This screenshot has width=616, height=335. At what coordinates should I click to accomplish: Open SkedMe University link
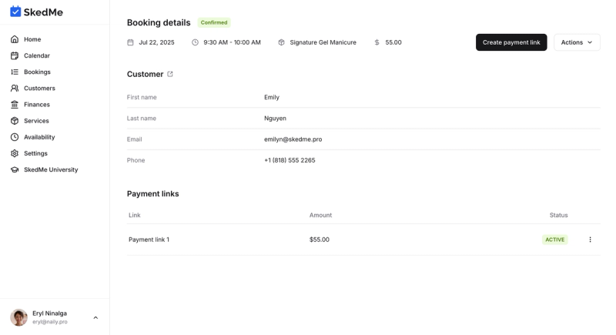point(51,169)
